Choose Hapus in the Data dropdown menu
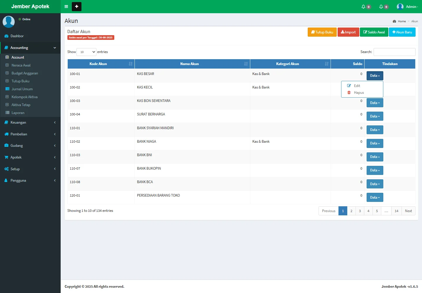 tap(358, 93)
